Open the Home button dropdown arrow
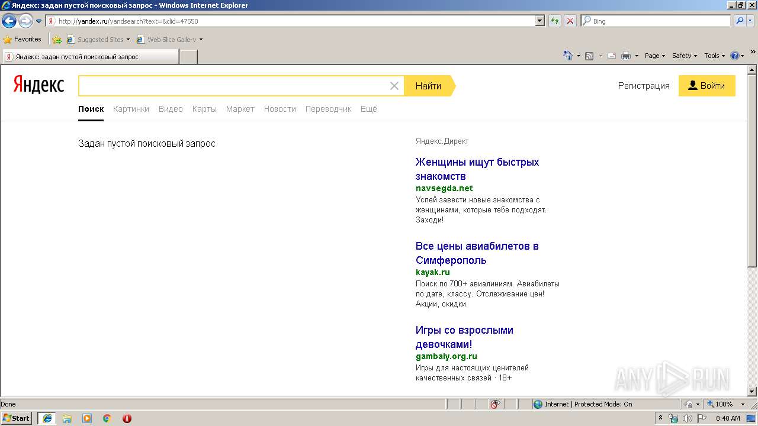758x426 pixels. 579,56
